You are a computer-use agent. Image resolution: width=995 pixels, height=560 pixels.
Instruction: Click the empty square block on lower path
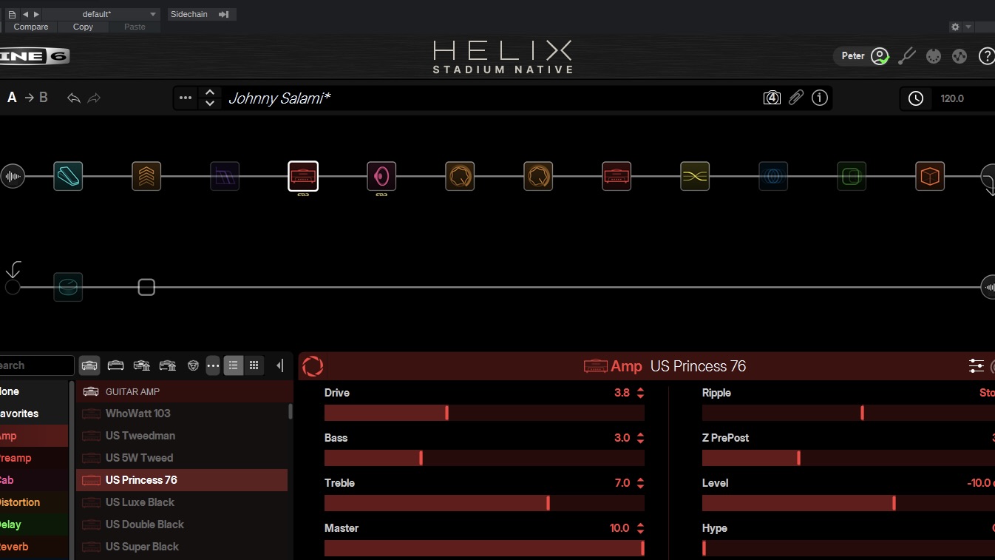pyautogui.click(x=146, y=287)
